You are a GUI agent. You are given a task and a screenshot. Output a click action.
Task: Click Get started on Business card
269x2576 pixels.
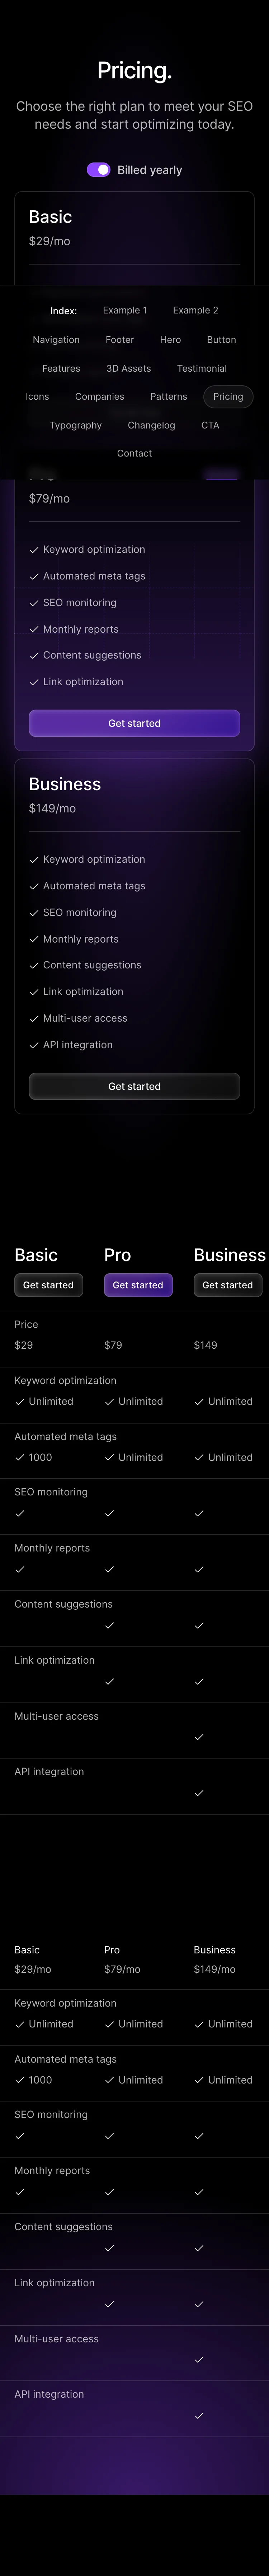point(134,1086)
